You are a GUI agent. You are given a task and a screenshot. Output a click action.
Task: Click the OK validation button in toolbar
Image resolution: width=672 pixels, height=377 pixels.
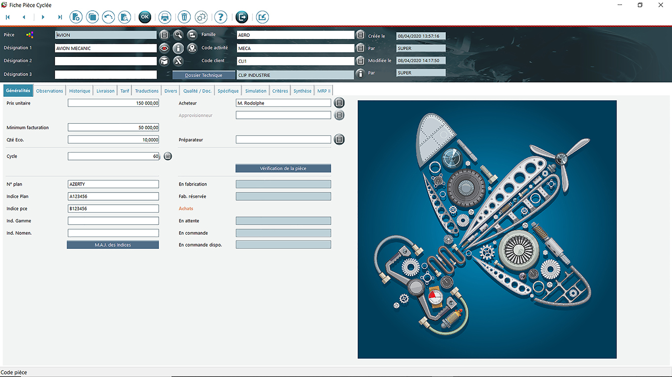(x=145, y=17)
